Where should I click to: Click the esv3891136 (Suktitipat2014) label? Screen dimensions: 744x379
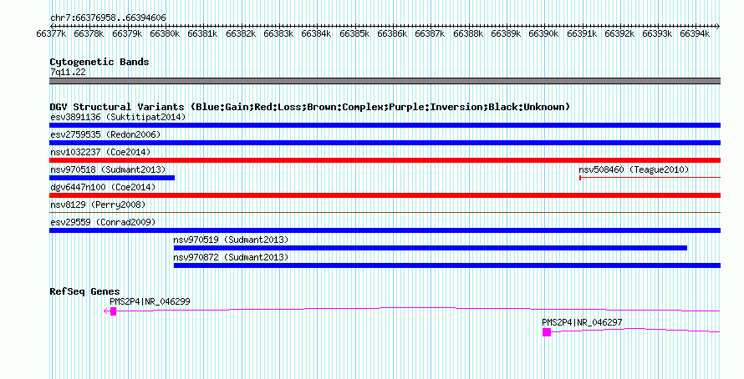pyautogui.click(x=118, y=117)
